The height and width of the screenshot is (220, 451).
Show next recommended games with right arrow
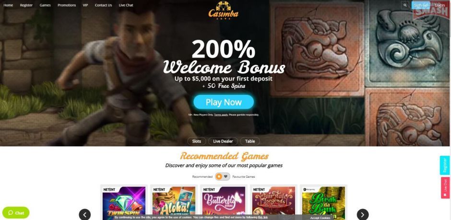[362, 215]
